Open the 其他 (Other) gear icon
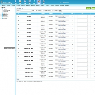This screenshot has height=95, width=95. pos(44,2)
